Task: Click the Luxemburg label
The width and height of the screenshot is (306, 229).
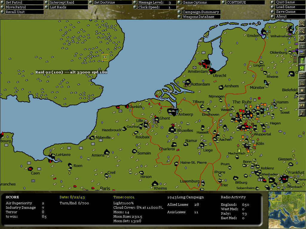Action: tap(190, 181)
